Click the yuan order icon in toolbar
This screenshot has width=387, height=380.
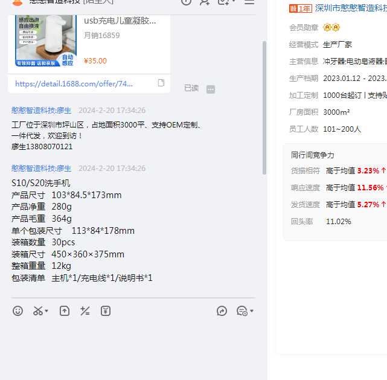[x=106, y=311]
